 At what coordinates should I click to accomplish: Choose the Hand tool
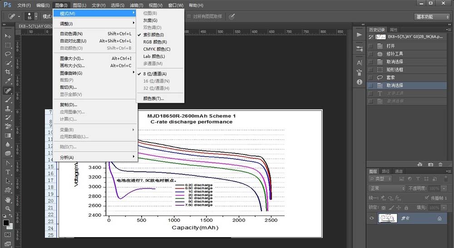coord(8,199)
